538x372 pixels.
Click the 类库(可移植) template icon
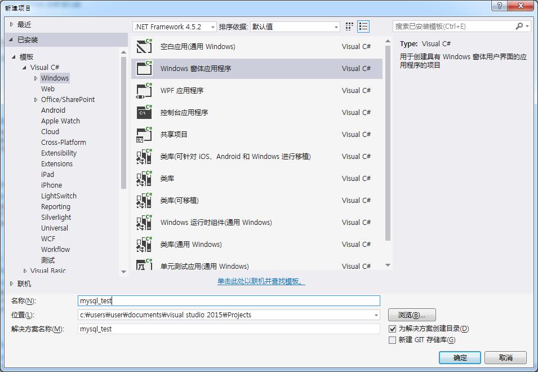tap(144, 200)
